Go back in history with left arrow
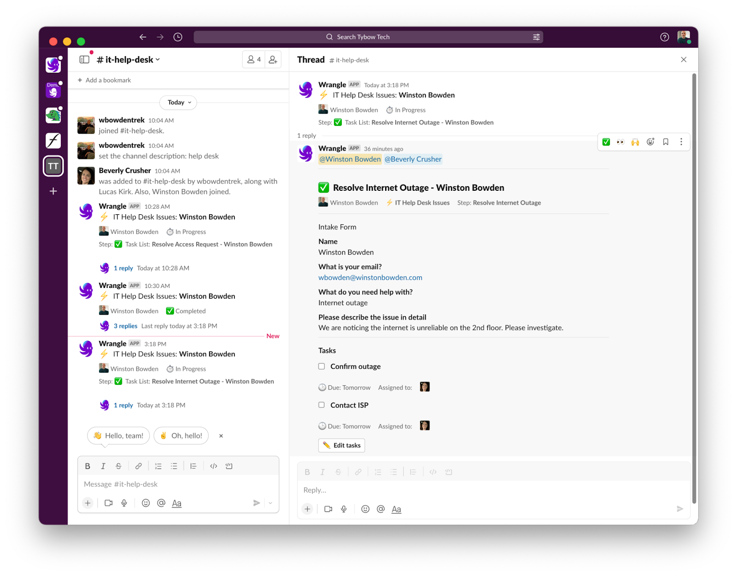This screenshot has height=576, width=737. pos(143,37)
